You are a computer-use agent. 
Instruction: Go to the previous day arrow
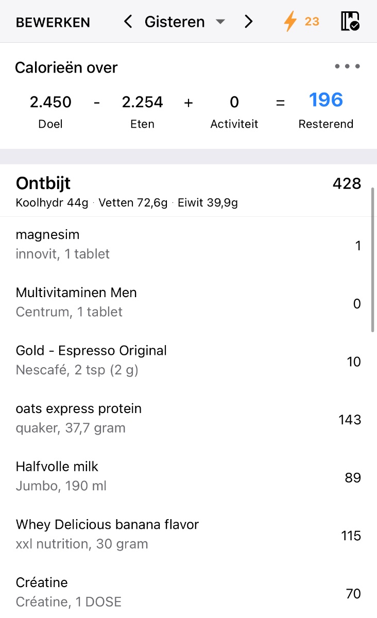(128, 22)
